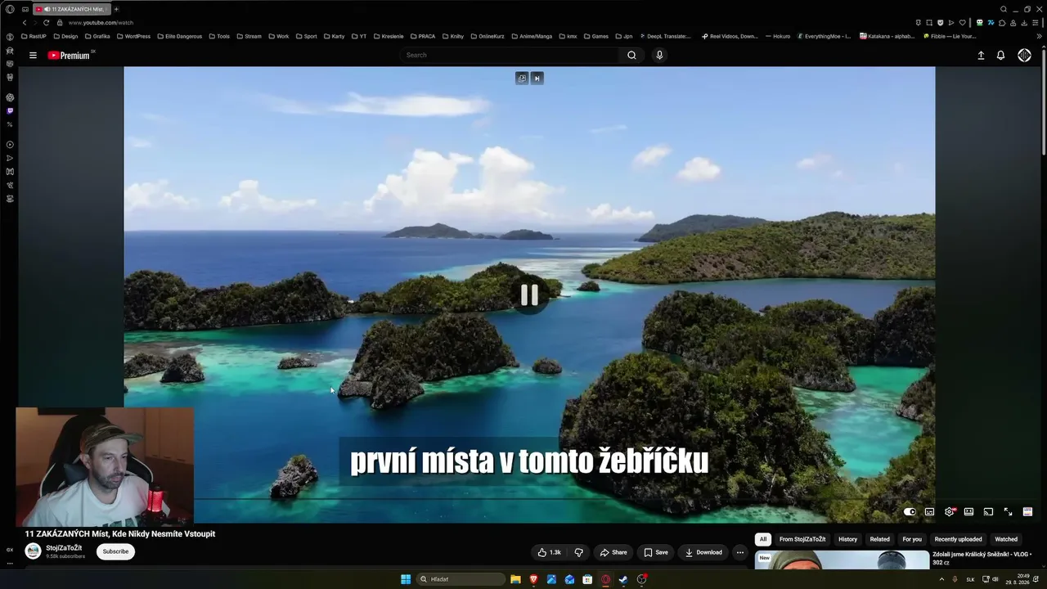This screenshot has height=589, width=1047.
Task: Save the video to a playlist
Action: coord(656,552)
